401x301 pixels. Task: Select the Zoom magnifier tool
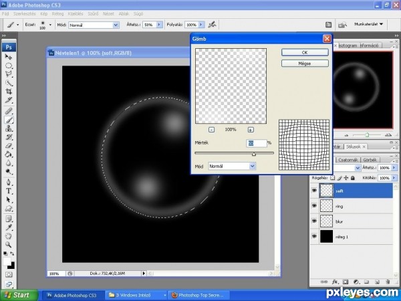tap(9, 245)
